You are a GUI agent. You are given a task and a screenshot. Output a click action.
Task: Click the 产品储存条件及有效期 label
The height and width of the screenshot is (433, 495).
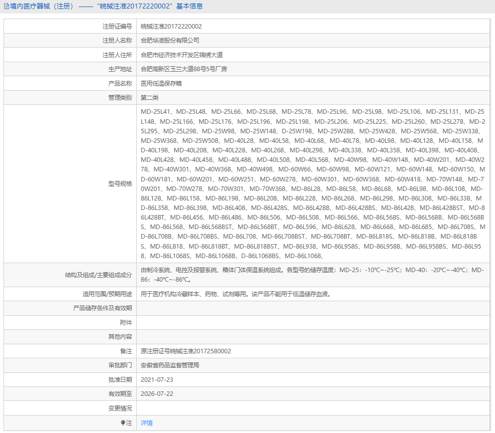pyautogui.click(x=103, y=308)
